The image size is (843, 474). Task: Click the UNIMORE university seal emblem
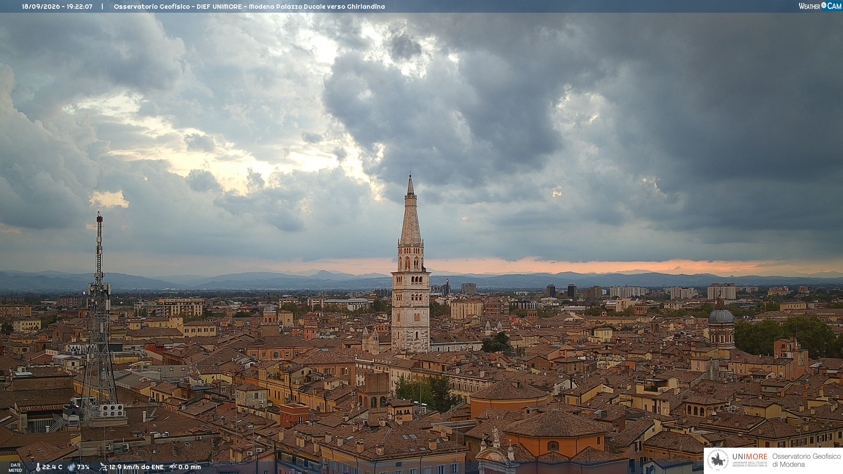718,460
